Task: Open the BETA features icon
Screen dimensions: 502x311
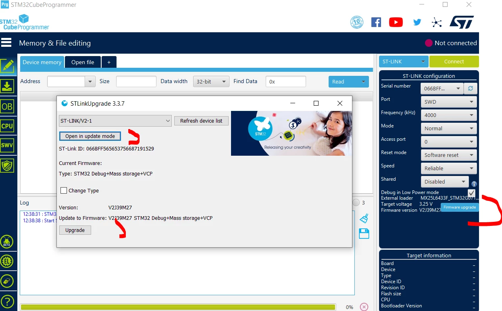Action: [7, 242]
